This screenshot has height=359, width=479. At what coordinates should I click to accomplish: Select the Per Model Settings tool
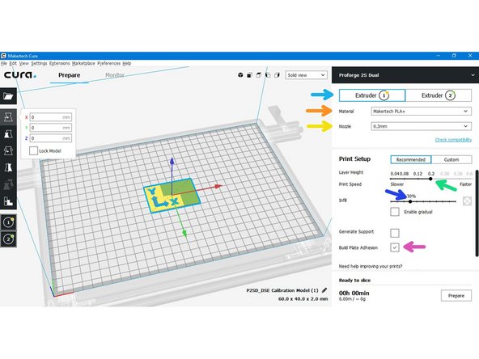(8, 184)
